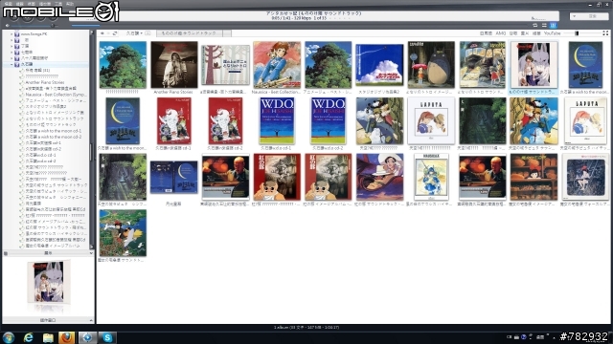Open Skype from the taskbar
Viewport: 613px width, 344px height.
[107, 337]
